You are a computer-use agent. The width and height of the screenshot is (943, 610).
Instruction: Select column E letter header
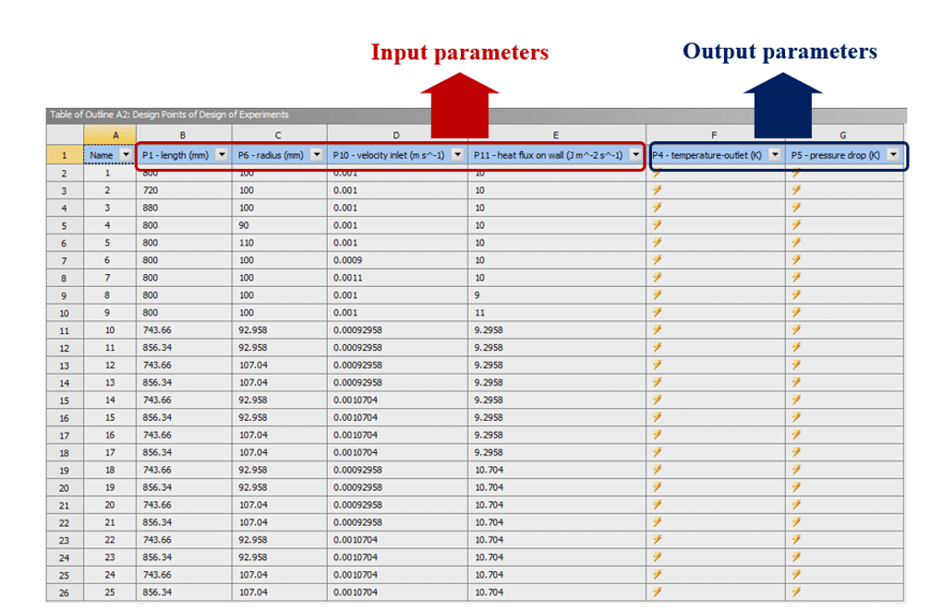tap(556, 135)
